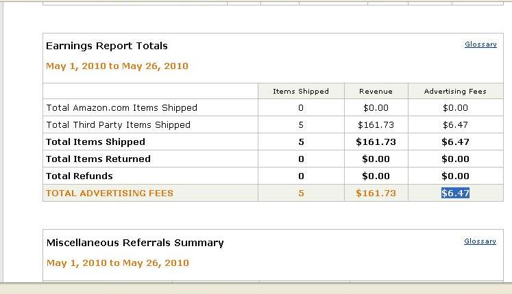This screenshot has width=512, height=294.
Task: Select the Total Amazon.com Items Shipped row label
Action: 121,108
